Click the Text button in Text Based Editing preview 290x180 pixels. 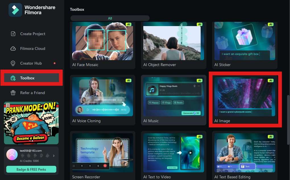click(x=247, y=166)
